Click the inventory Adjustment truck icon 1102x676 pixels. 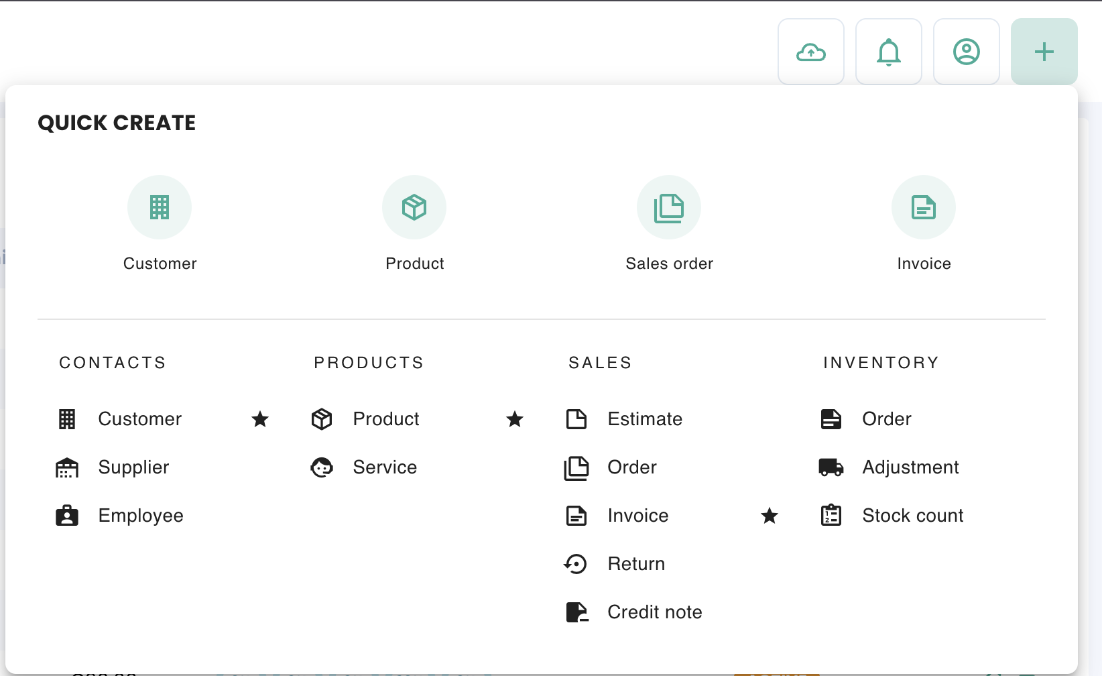coord(831,467)
